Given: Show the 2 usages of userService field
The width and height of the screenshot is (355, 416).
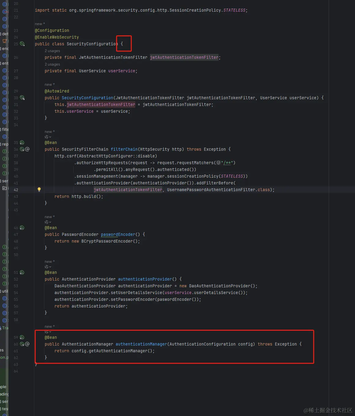Looking at the screenshot, I should click(52, 64).
